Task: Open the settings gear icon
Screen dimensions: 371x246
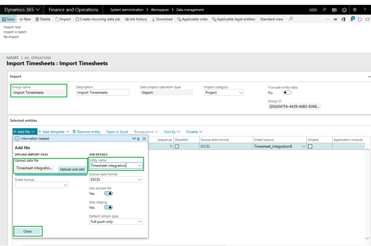Action: pos(355,10)
